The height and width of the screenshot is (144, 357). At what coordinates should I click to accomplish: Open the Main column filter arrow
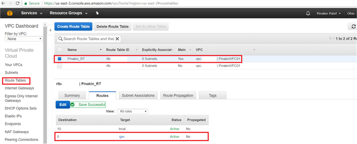(190, 50)
